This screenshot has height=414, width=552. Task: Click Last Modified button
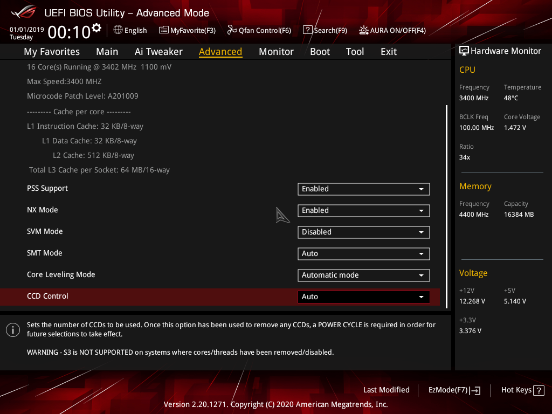pyautogui.click(x=386, y=390)
